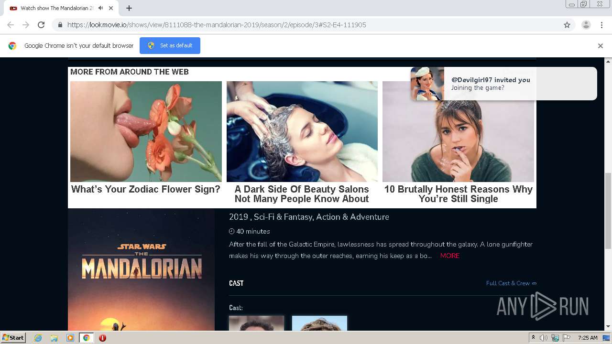Click the 7:25 AM taskbar clock

point(588,338)
